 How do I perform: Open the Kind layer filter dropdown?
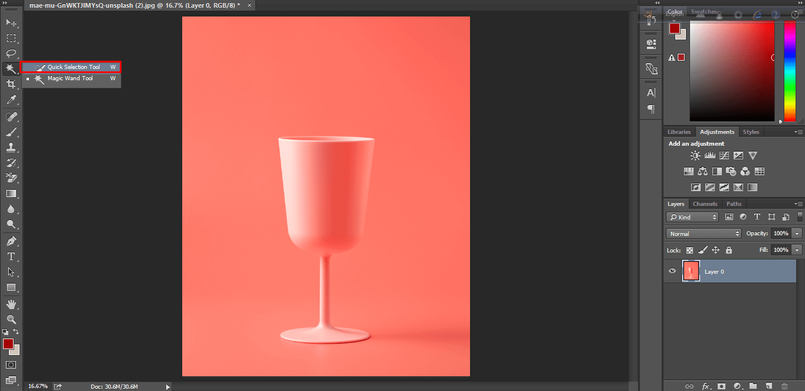[692, 217]
